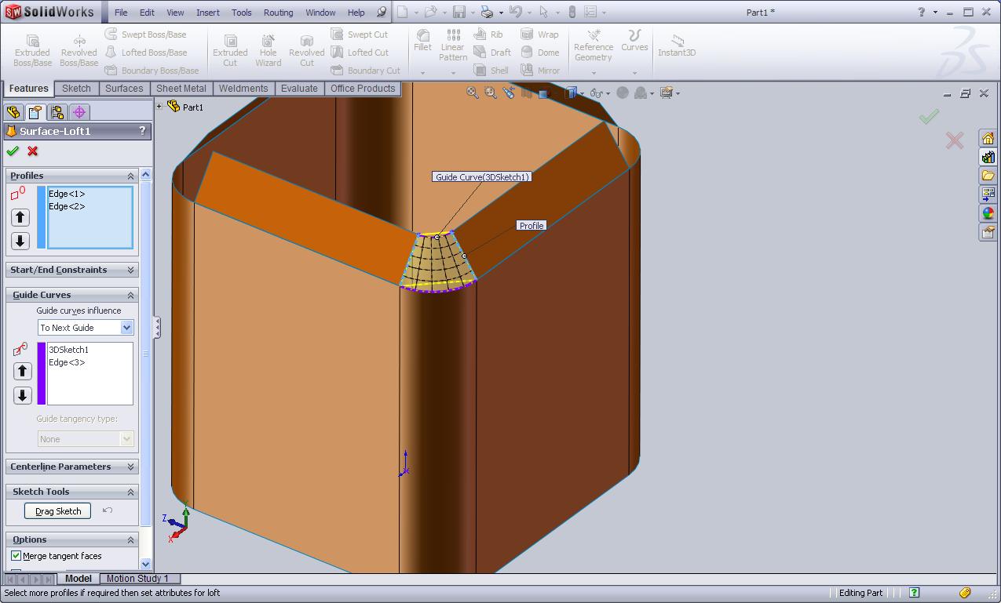Open the FeatureManager design tree tab

(x=13, y=112)
